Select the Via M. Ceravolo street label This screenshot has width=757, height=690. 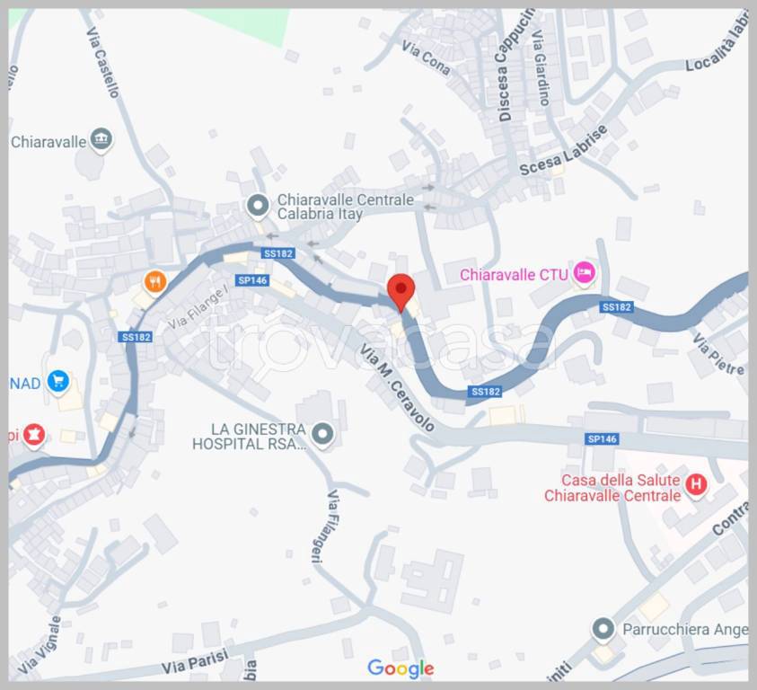pos(397,388)
